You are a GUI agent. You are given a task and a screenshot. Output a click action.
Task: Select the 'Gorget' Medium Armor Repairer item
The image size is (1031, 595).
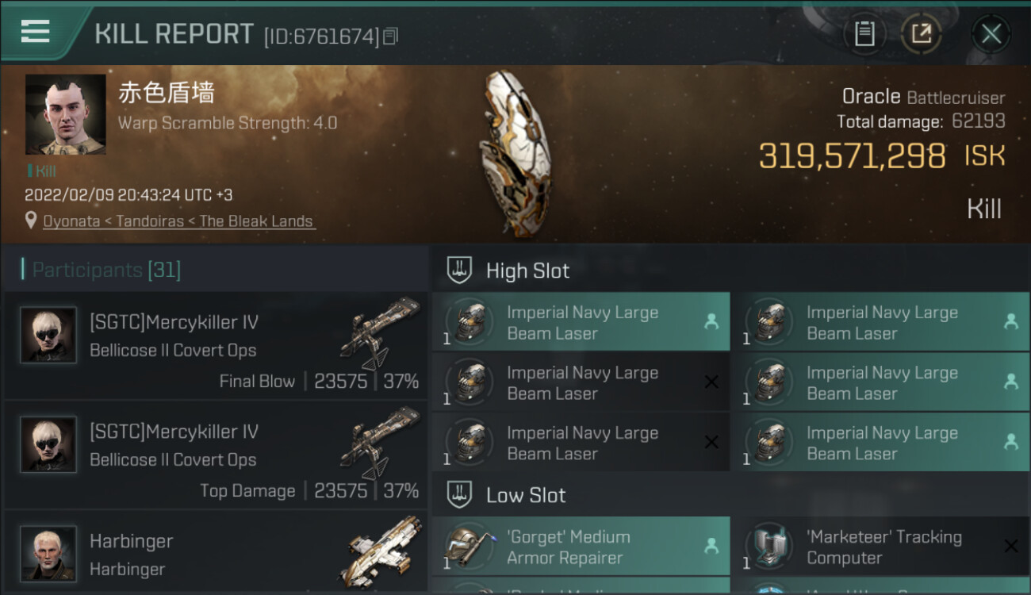point(581,547)
